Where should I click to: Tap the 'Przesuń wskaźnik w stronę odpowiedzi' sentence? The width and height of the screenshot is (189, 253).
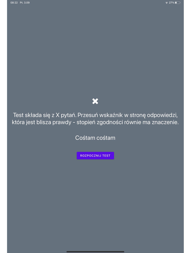click(x=127, y=115)
